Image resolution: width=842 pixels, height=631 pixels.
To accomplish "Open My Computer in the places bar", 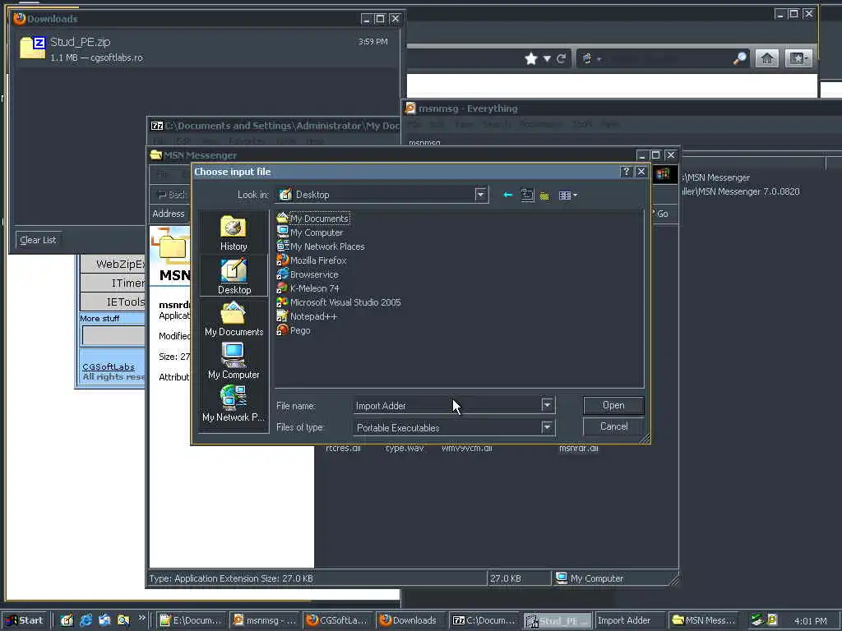I will [234, 362].
